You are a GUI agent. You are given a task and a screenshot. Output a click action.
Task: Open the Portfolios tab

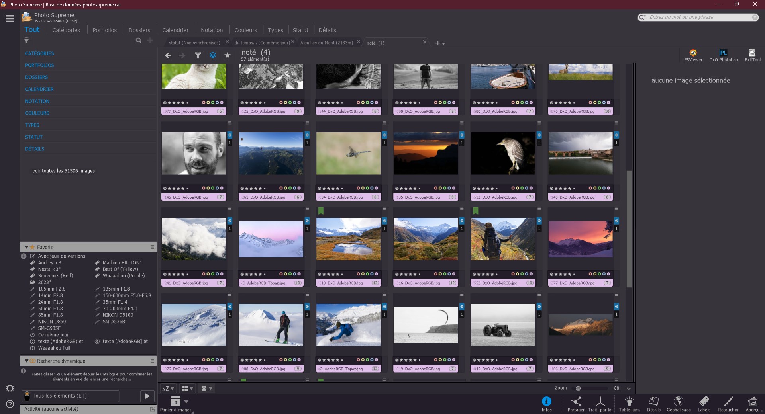pos(105,30)
